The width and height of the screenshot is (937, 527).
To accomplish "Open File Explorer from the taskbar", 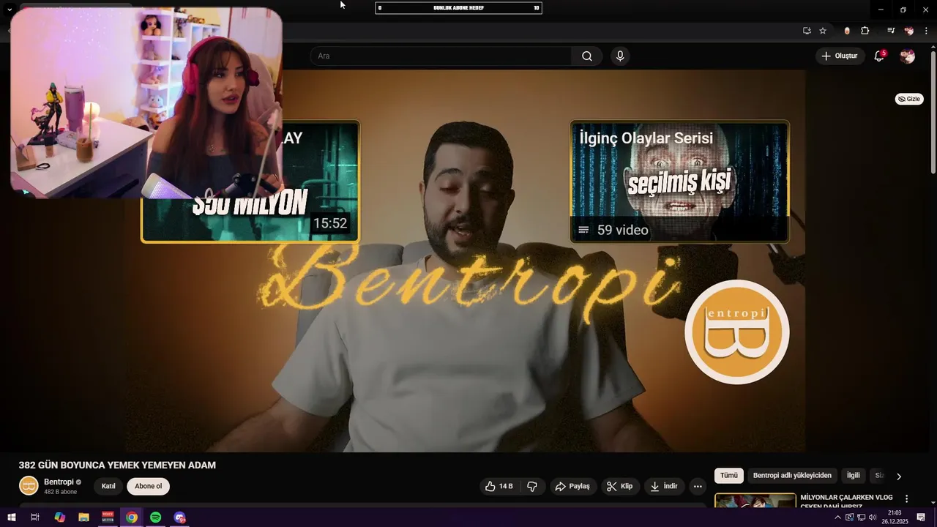I will 83,517.
